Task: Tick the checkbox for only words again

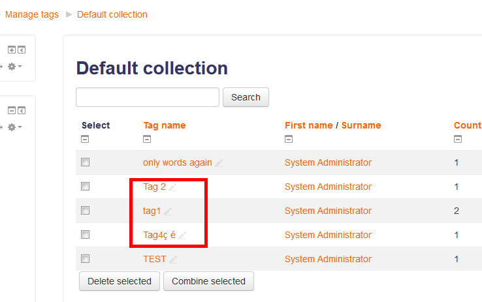Action: point(85,162)
